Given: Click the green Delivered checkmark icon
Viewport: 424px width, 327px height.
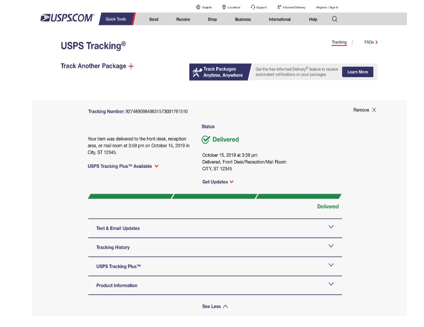Looking at the screenshot, I should 206,140.
